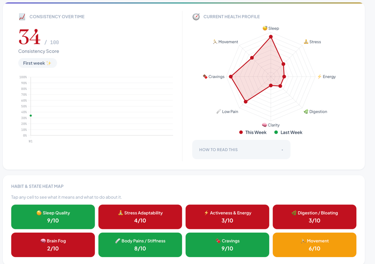Tap the Body Pains / Stiffness 8/10 cell
Viewport: 375px width, 264px height.
140,245
